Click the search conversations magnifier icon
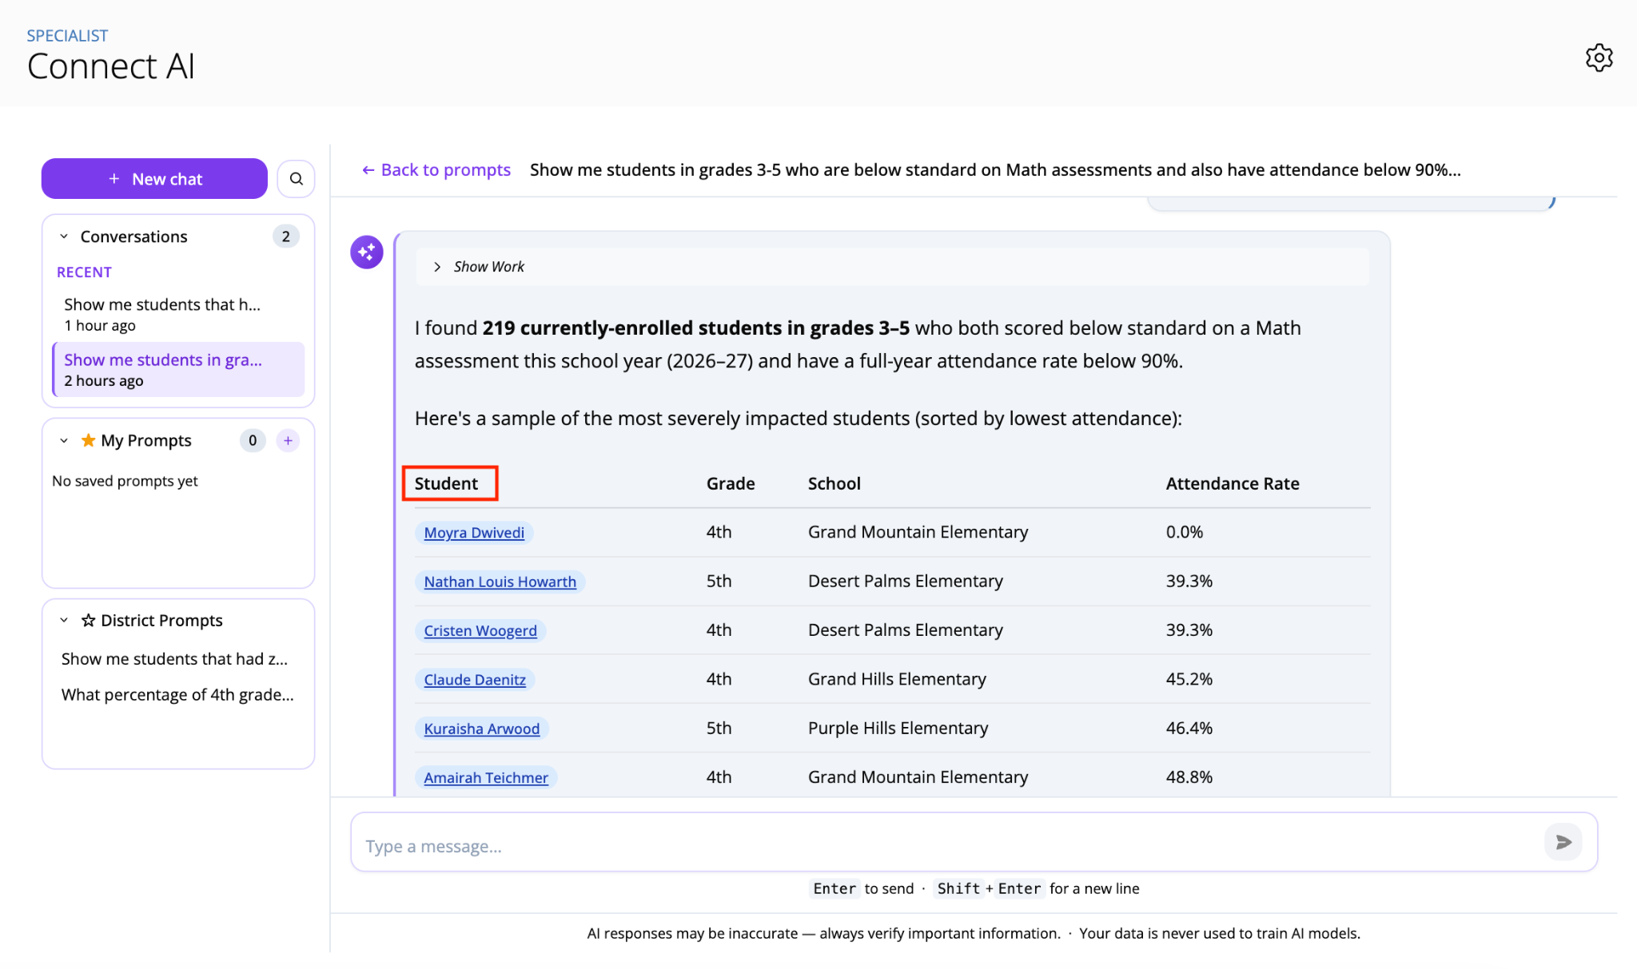Screen dimensions: 1637x969 (296, 178)
